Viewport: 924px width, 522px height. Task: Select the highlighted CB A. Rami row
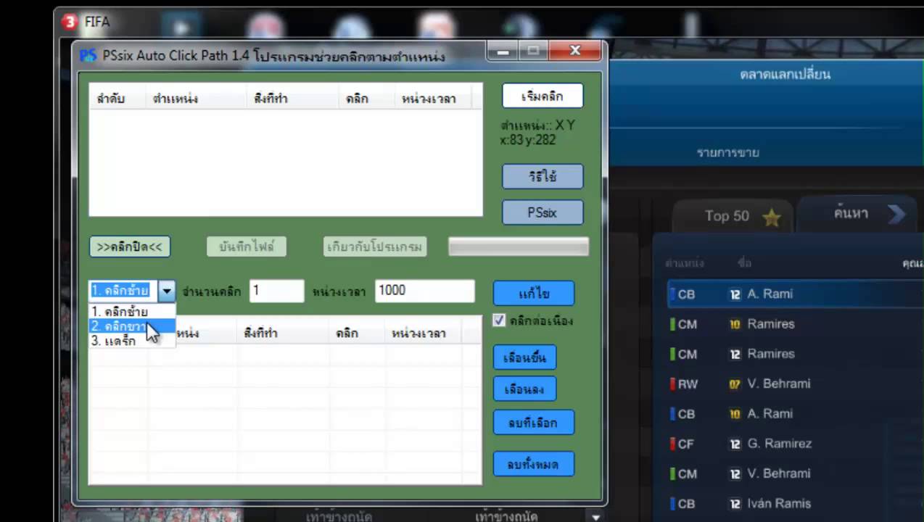pyautogui.click(x=796, y=294)
